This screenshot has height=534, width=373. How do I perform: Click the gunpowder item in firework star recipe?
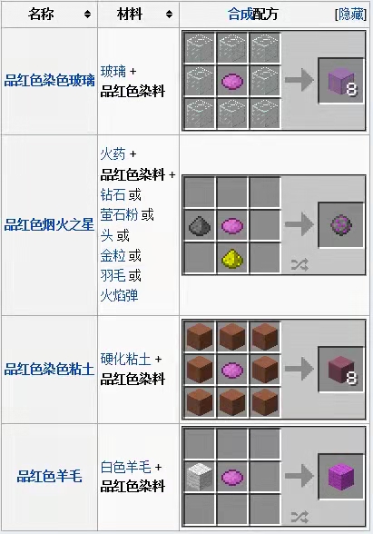pyautogui.click(x=200, y=225)
